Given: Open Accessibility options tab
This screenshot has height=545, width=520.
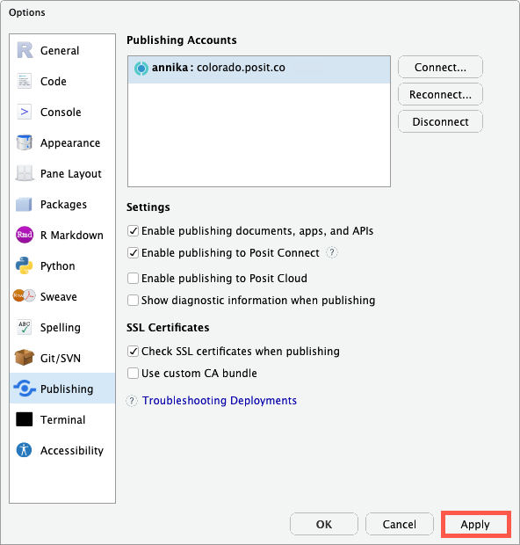Looking at the screenshot, I should [62, 450].
